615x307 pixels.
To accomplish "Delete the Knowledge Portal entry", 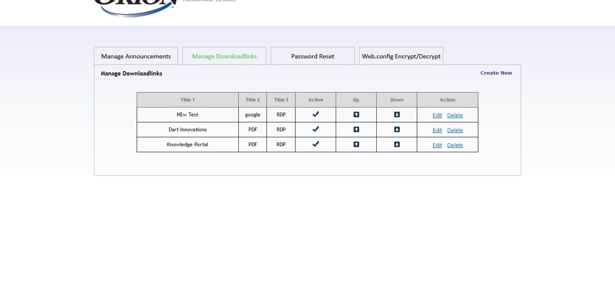I will 455,145.
